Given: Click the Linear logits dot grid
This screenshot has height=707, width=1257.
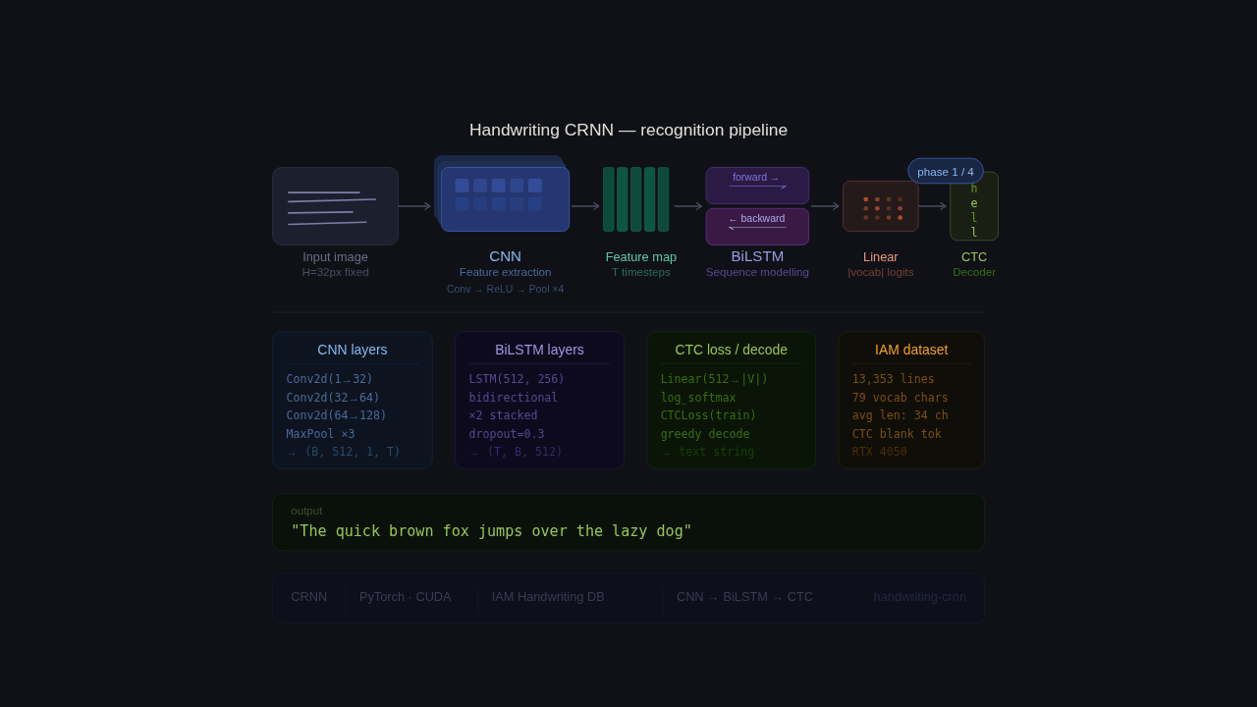Looking at the screenshot, I should 881,206.
